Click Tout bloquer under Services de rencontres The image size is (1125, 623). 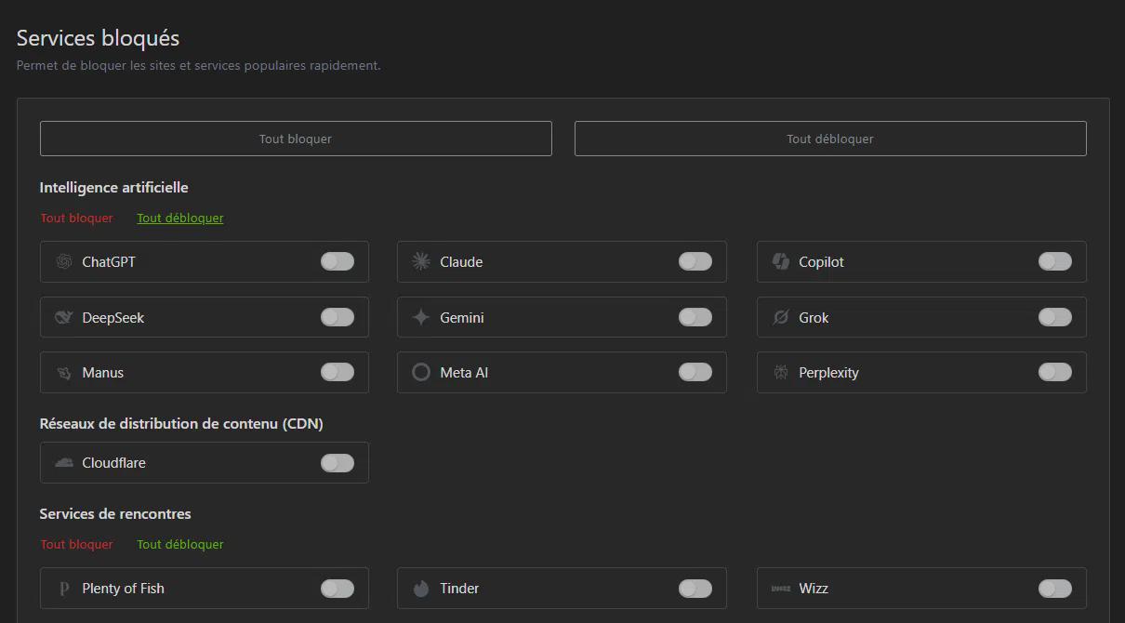76,545
